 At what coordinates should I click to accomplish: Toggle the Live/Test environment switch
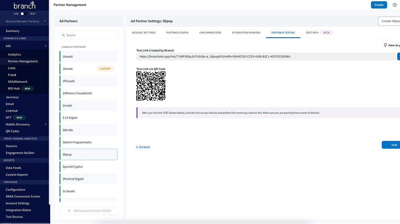24,14
